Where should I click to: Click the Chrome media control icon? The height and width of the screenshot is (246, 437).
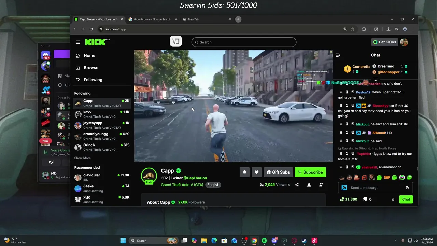(397, 29)
